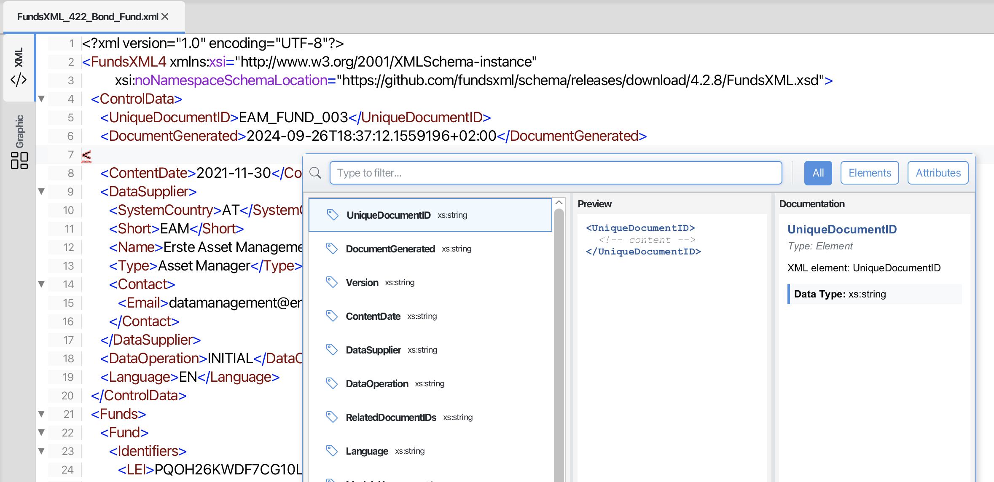Viewport: 994px width, 482px height.
Task: Click the tag icon beside Language
Action: [x=333, y=450]
